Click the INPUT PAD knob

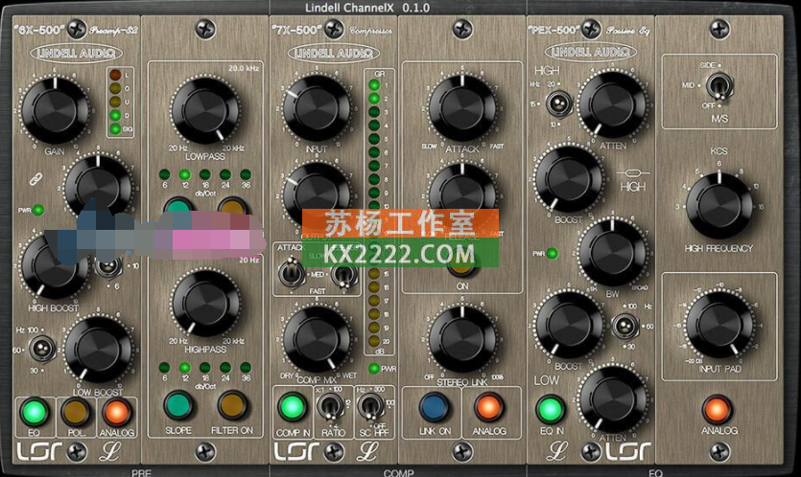719,325
